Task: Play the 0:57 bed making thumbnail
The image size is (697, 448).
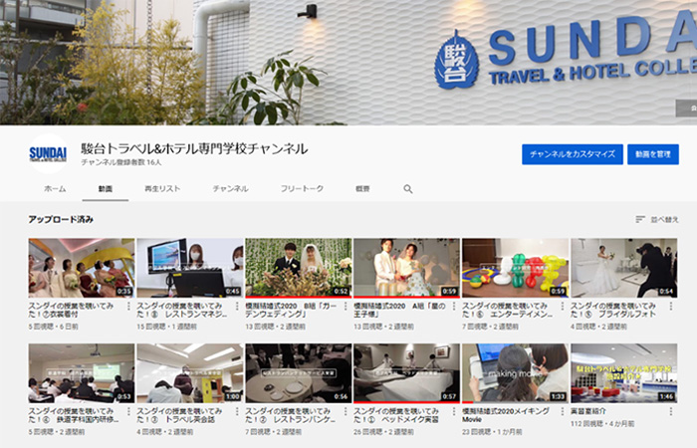Action: 406,373
